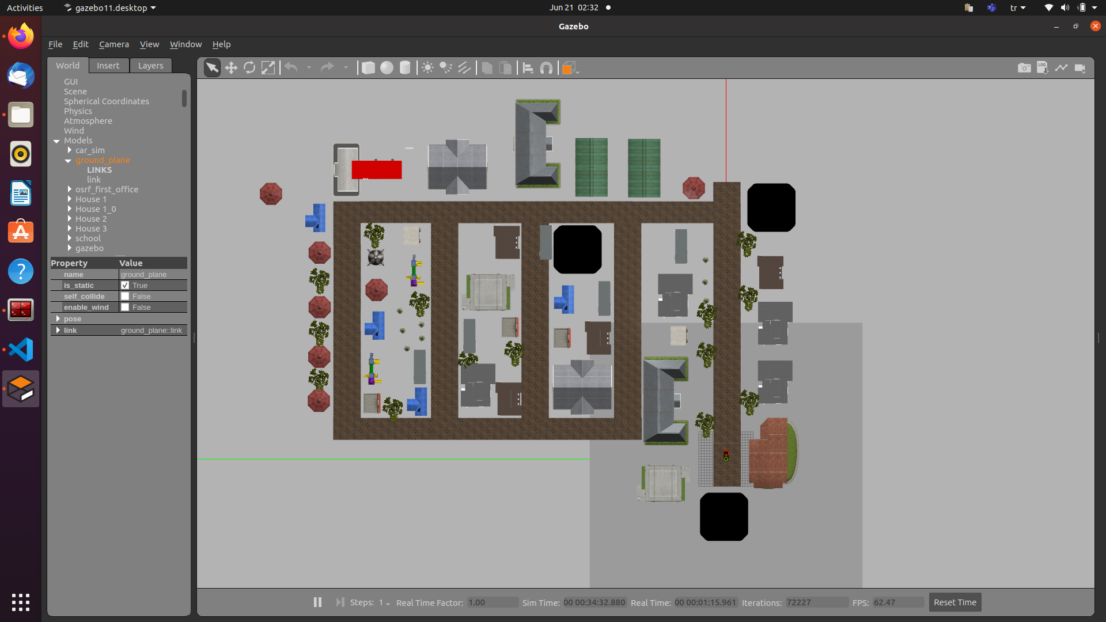The width and height of the screenshot is (1106, 622).
Task: Toggle enable_wind property checkbox
Action: coord(126,307)
